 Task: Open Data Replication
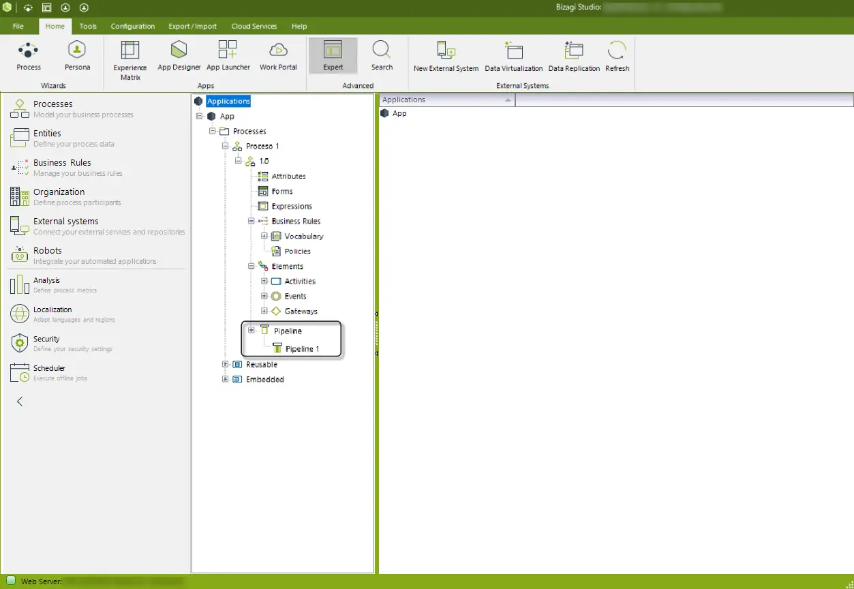(574, 57)
